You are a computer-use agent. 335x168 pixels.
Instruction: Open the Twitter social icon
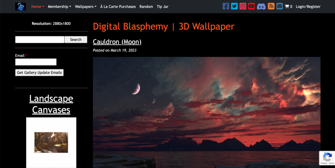[x=234, y=6]
